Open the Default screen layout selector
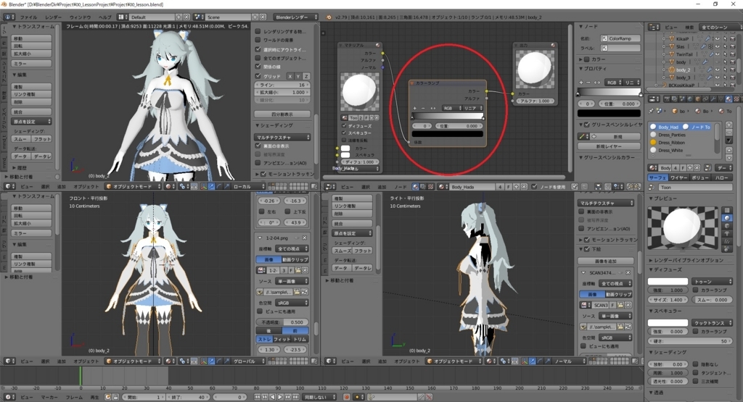The image size is (743, 402). pos(152,17)
